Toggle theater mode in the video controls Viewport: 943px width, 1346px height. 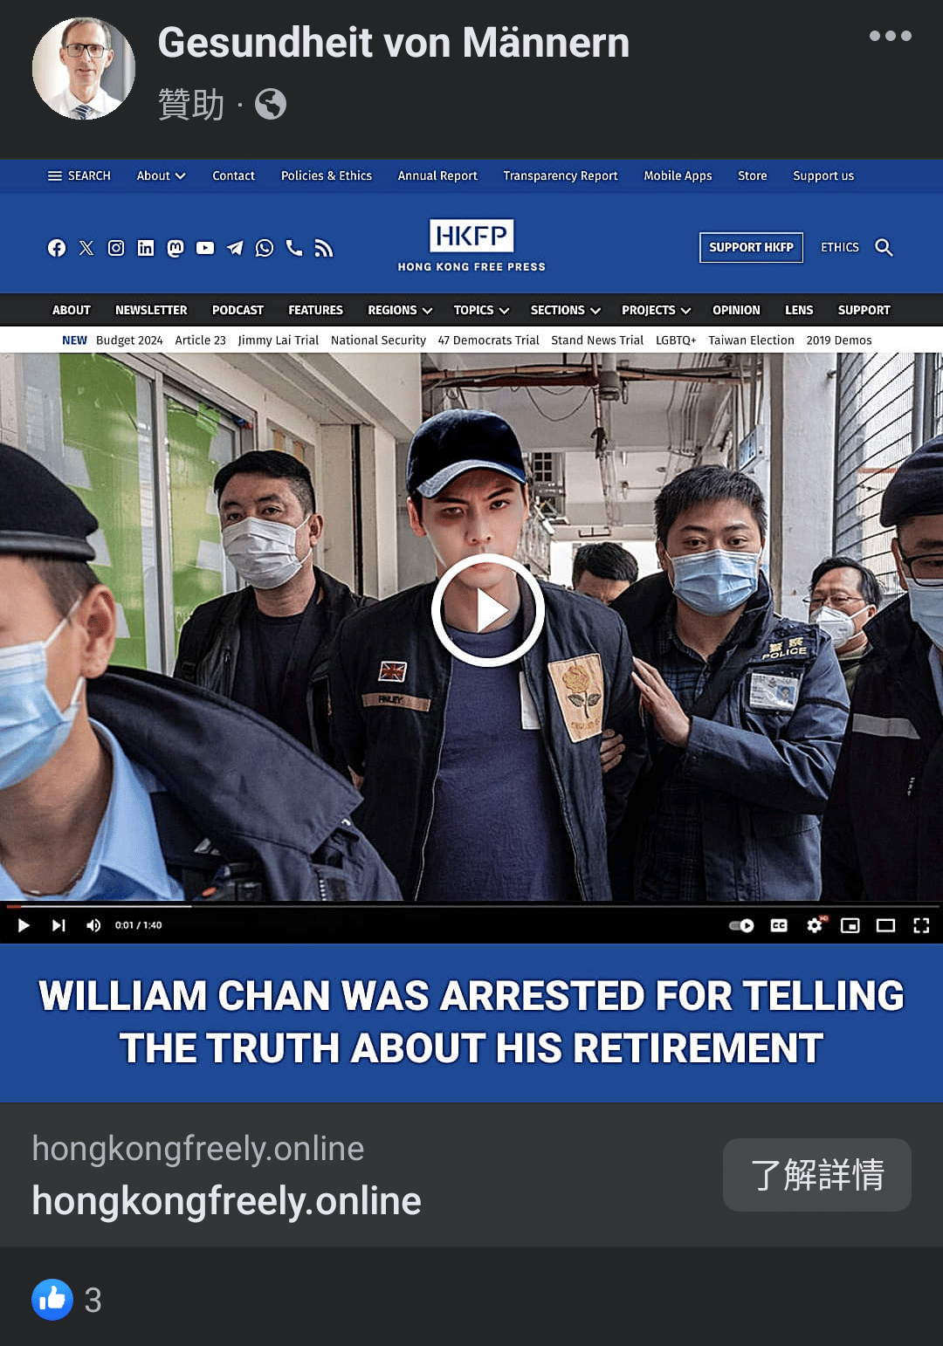[x=885, y=925]
